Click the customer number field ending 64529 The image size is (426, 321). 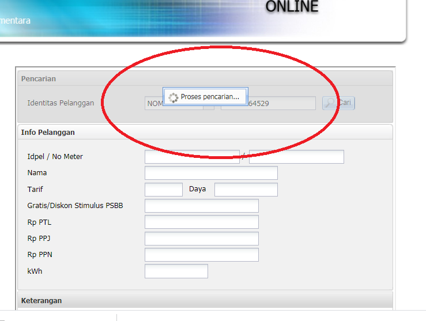click(x=268, y=103)
